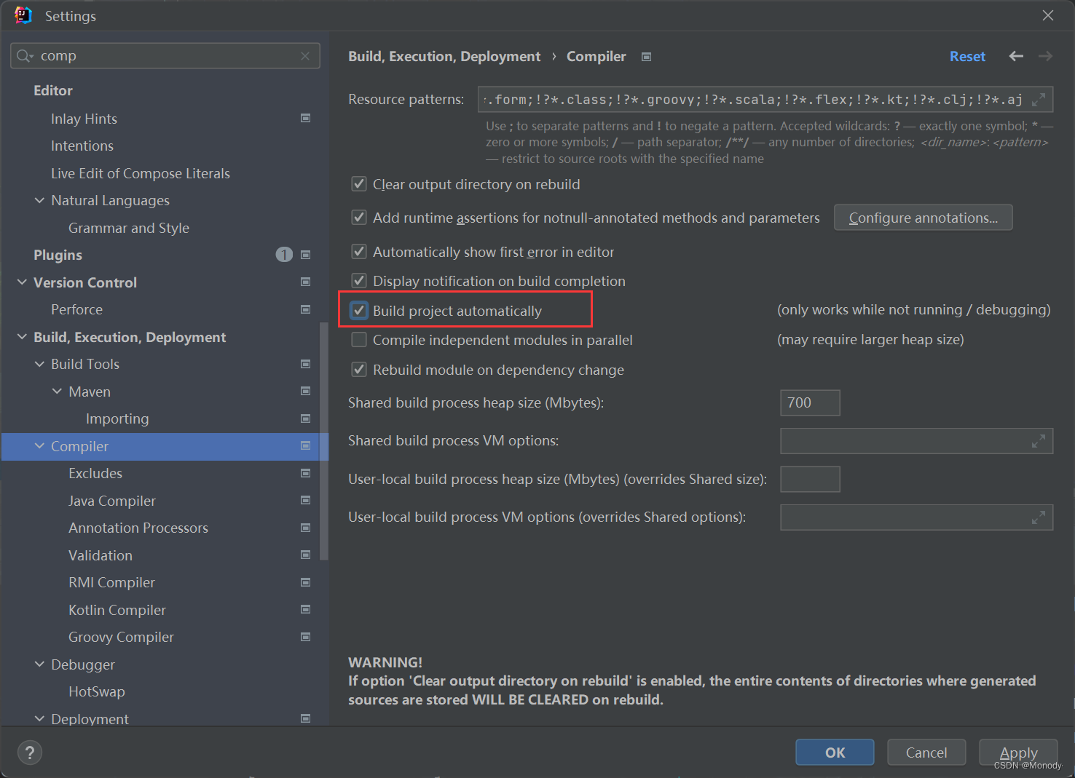
Task: Select Intentions in the settings tree
Action: (82, 146)
